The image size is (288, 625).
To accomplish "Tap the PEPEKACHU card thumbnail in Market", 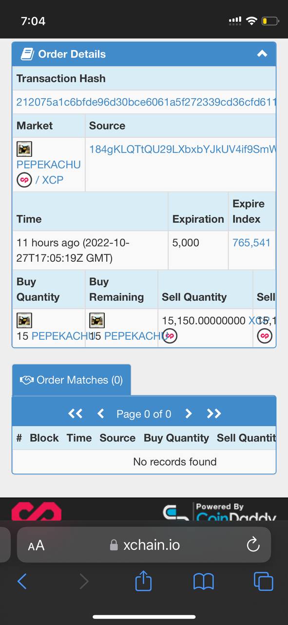I will pyautogui.click(x=24, y=149).
